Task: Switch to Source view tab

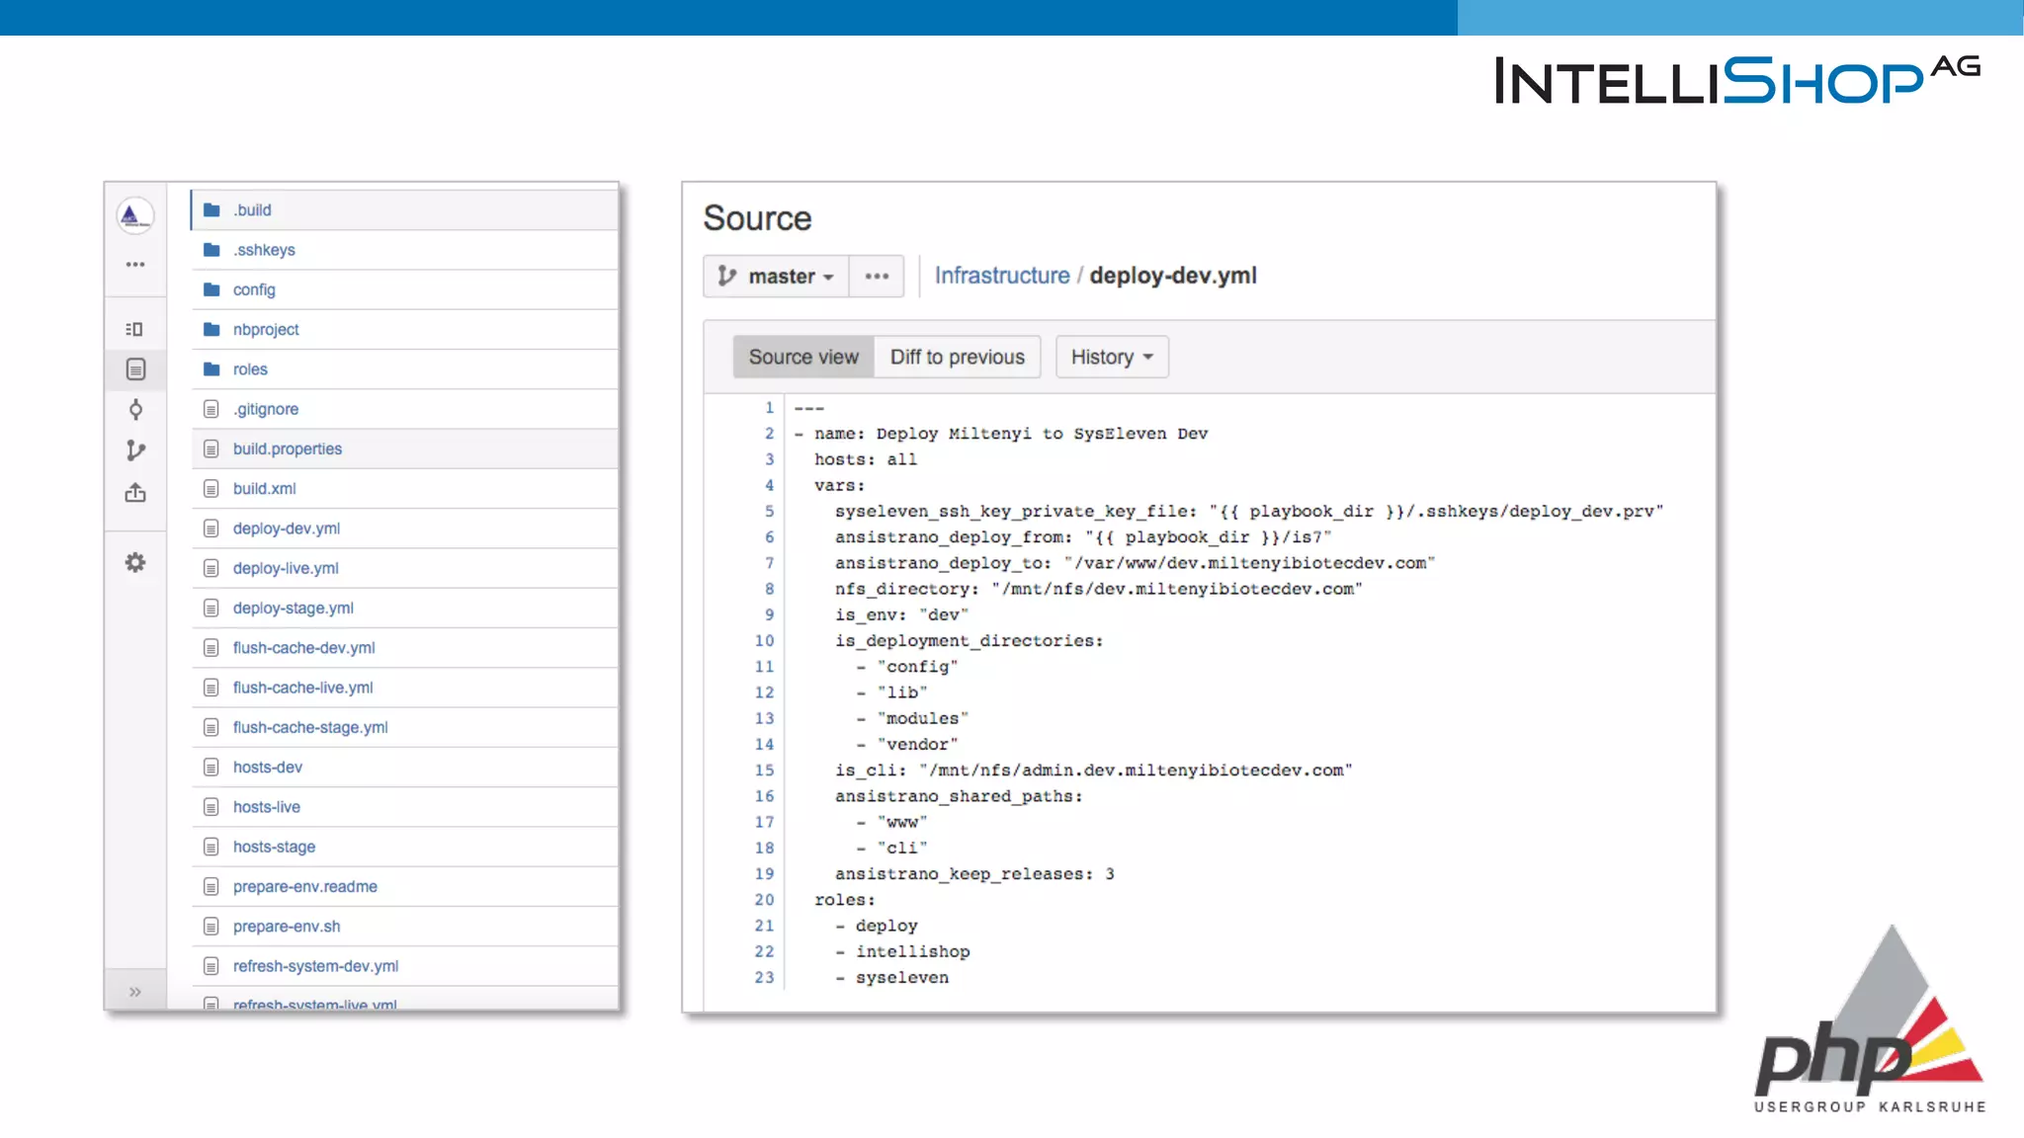Action: [x=803, y=357]
